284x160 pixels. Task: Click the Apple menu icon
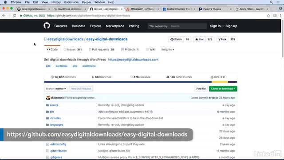(5, 2)
